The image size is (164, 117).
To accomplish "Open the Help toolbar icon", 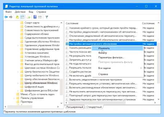I will [x=35, y=17].
